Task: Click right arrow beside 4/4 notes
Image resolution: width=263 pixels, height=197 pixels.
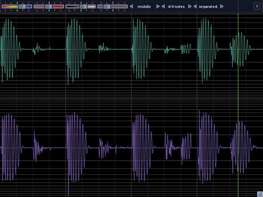Action: [x=190, y=7]
